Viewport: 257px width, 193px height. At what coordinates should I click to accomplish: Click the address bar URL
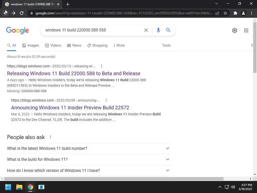click(x=124, y=13)
